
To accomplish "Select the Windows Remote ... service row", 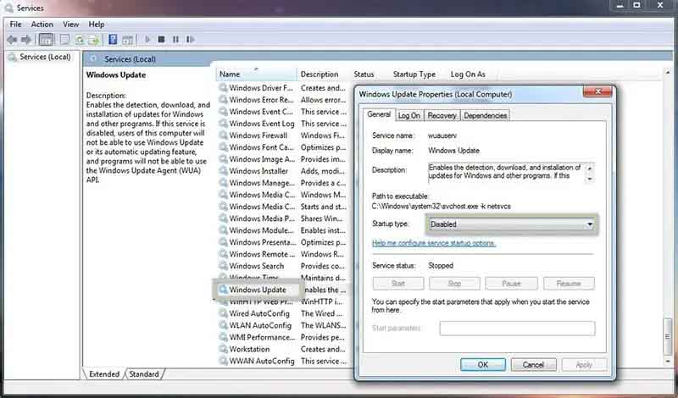I will pos(283,254).
